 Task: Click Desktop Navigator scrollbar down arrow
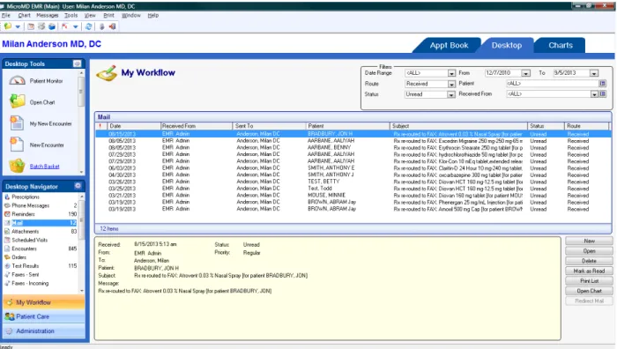pos(81,290)
